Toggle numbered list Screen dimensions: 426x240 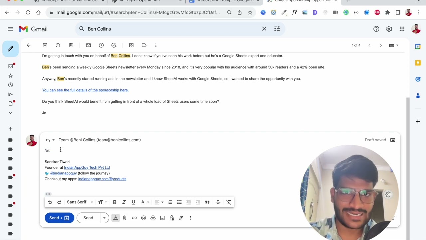(x=170, y=202)
